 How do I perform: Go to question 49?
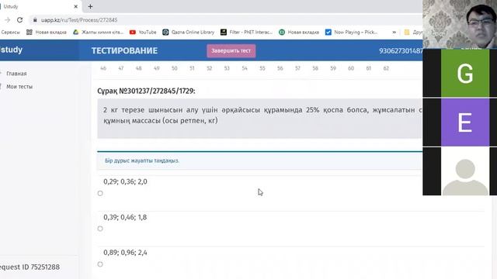[x=157, y=68]
